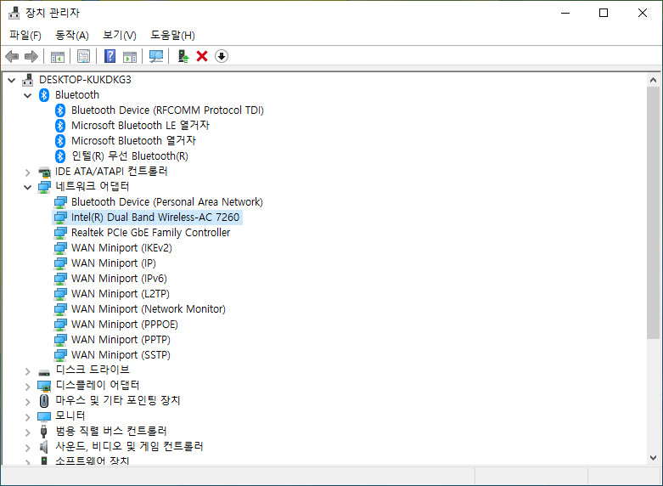The height and width of the screenshot is (486, 663).
Task: Expand 사운드, 비디오 및 게임 컨트롤러 category
Action: pyautogui.click(x=27, y=448)
